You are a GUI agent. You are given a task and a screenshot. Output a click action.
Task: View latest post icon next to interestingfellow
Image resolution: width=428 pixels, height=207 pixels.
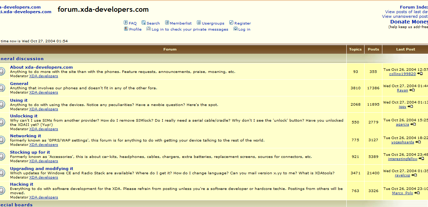[x=421, y=159]
